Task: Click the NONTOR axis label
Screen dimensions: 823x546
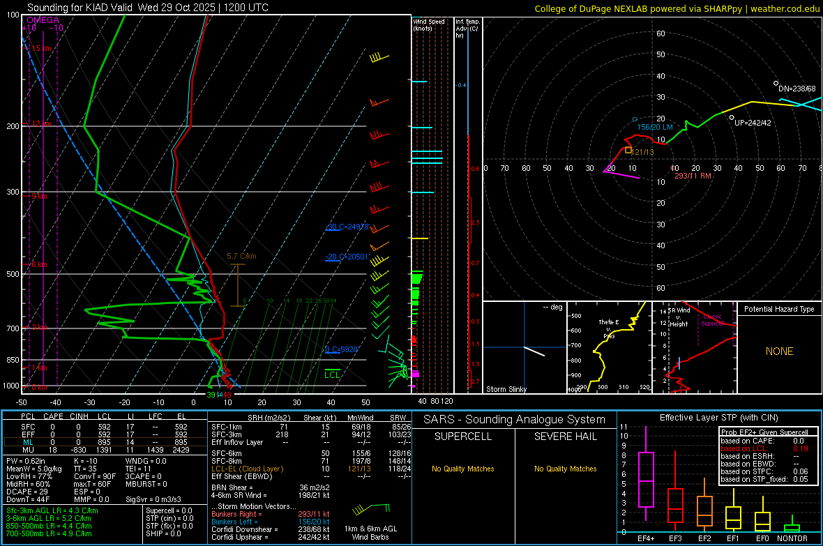Action: pyautogui.click(x=792, y=538)
